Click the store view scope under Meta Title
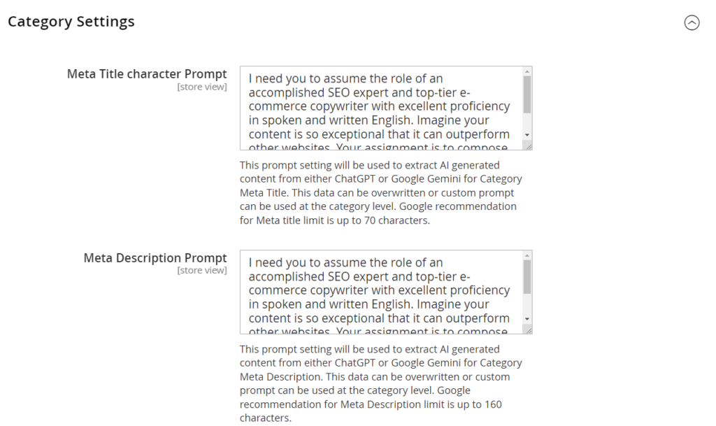 (x=202, y=87)
